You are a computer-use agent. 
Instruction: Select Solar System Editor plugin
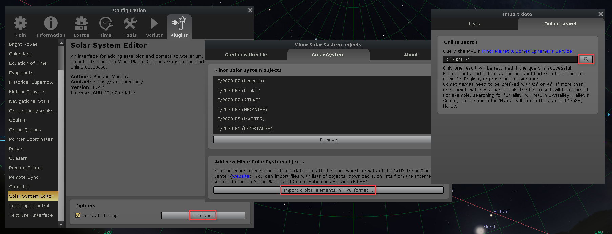pos(33,196)
